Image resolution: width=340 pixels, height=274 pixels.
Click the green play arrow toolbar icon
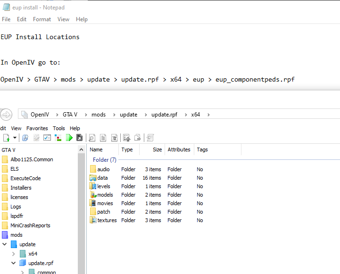69,138
